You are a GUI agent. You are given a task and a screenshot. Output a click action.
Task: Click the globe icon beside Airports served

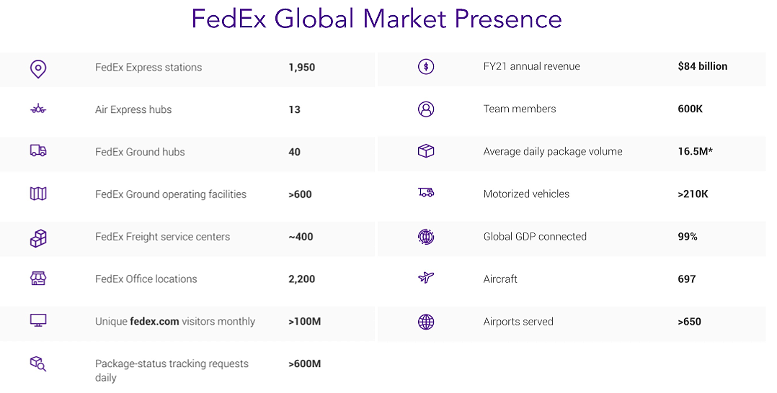coord(426,322)
